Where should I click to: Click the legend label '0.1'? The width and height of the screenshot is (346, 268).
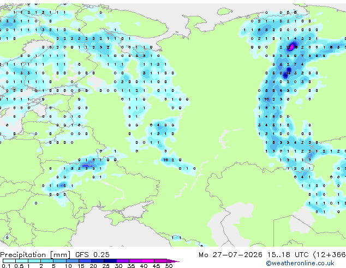pyautogui.click(x=6, y=266)
